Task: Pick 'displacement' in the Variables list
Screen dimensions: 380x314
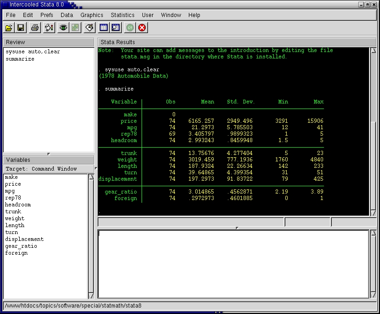Action: coord(24,240)
